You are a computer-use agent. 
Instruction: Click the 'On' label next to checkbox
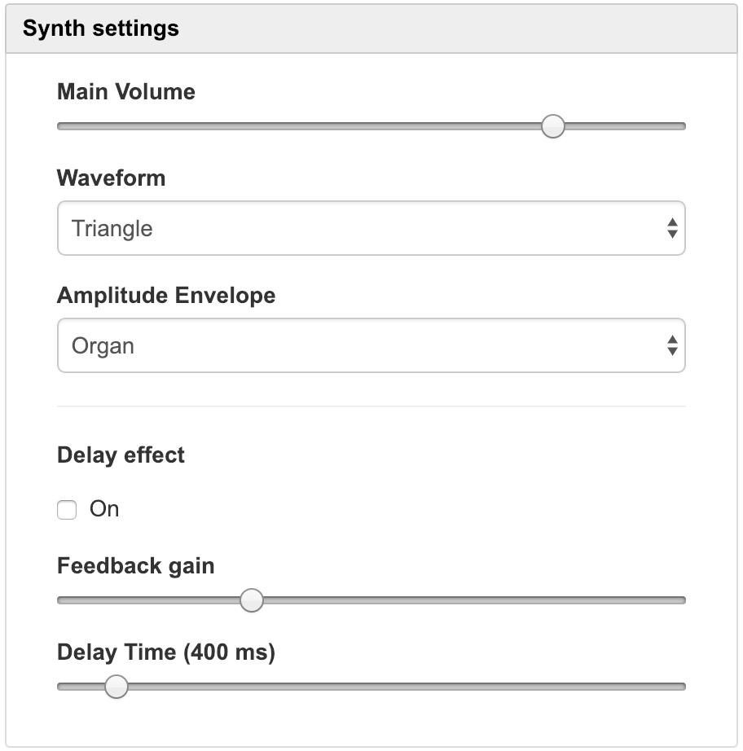click(x=104, y=509)
